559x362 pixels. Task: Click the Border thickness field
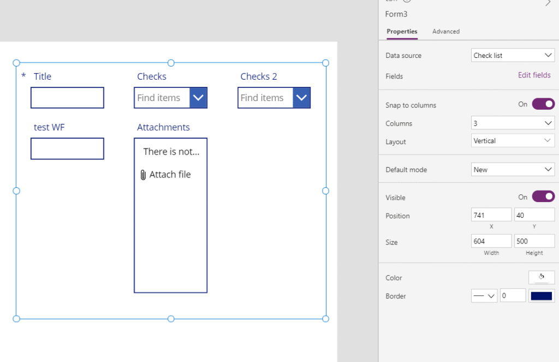(513, 296)
